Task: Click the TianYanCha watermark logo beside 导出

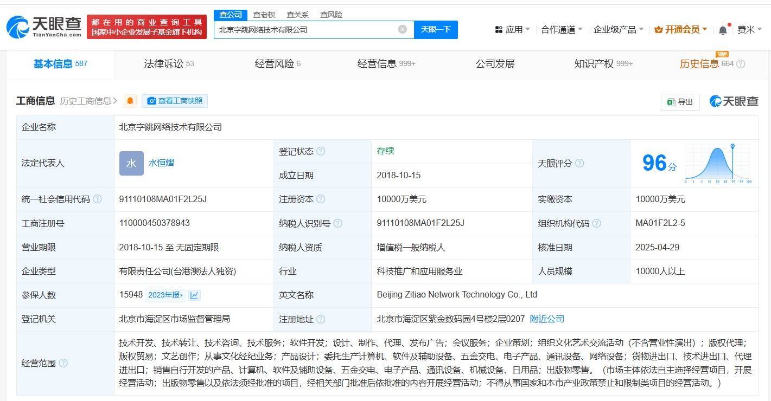Action: 734,101
